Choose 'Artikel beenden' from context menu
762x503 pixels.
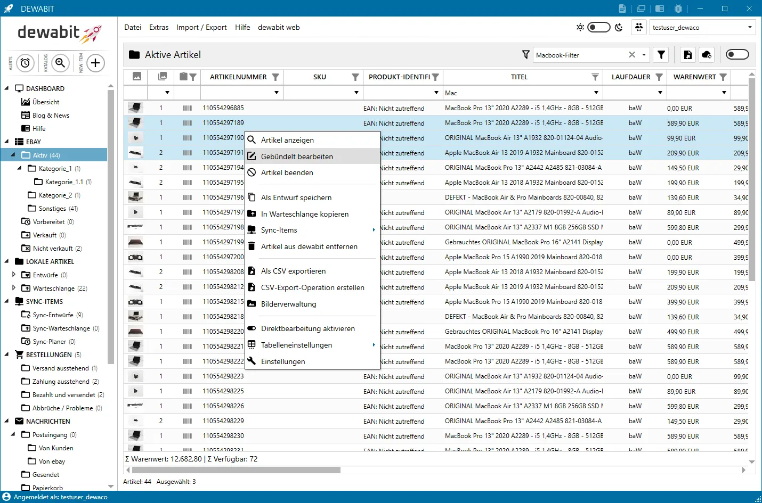(x=312, y=172)
